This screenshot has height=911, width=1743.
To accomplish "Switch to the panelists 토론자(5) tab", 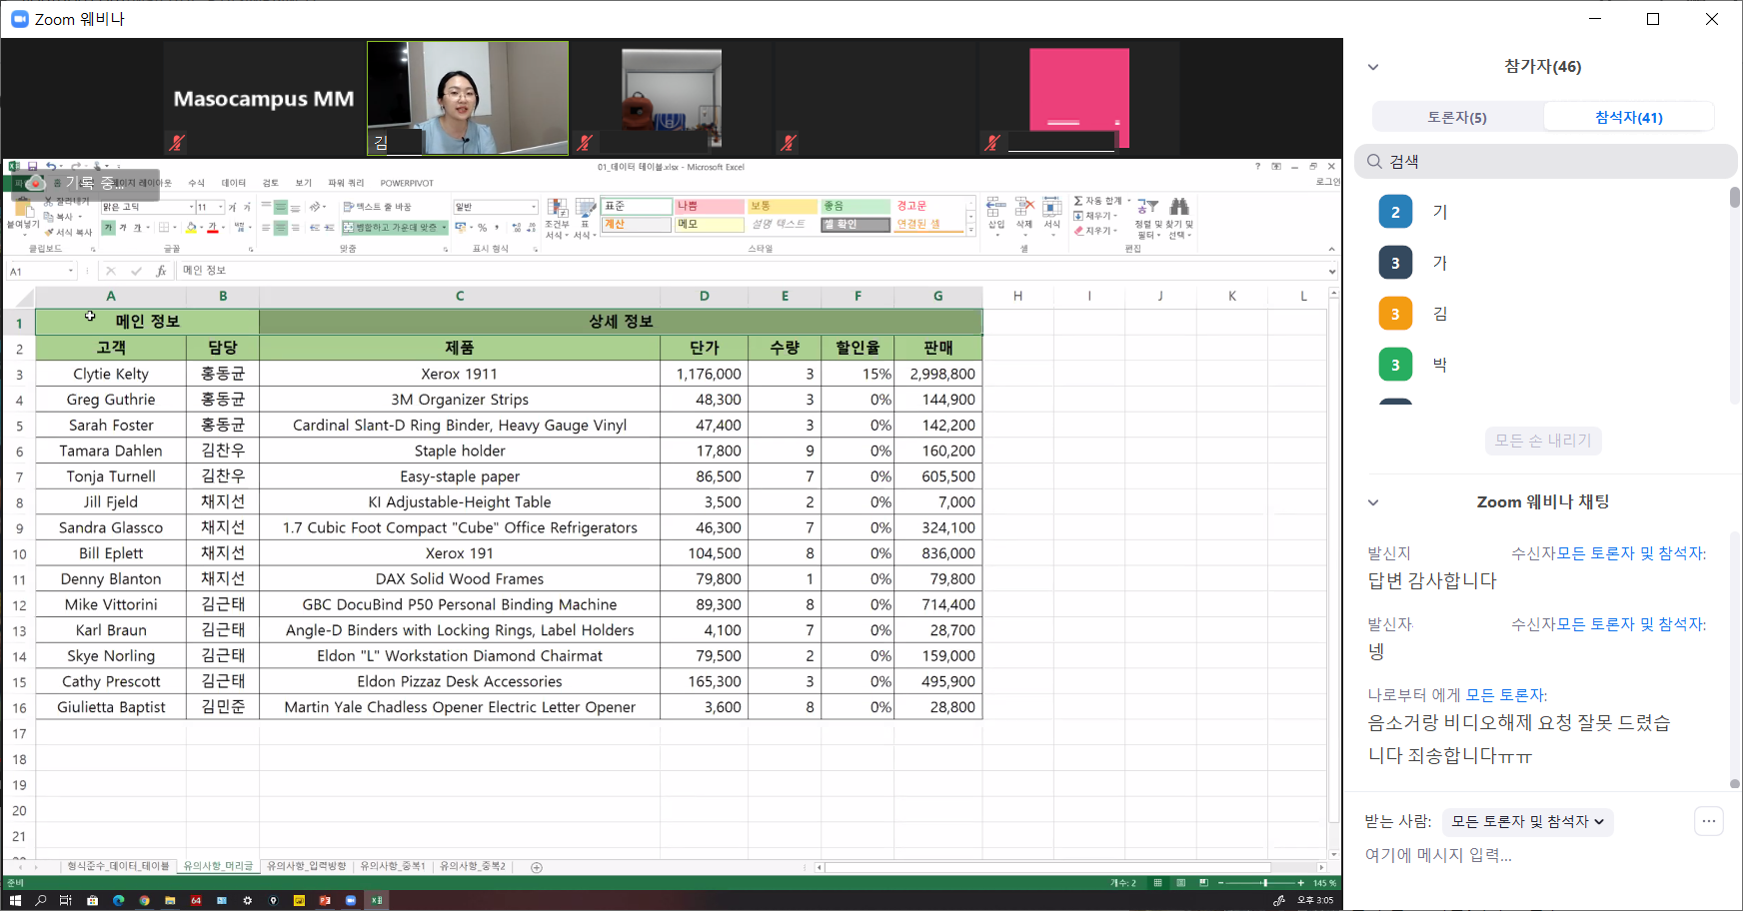I will [x=1456, y=117].
